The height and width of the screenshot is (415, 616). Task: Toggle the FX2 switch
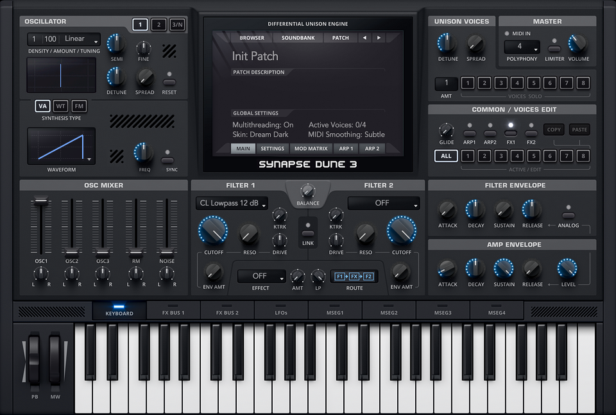point(531,133)
